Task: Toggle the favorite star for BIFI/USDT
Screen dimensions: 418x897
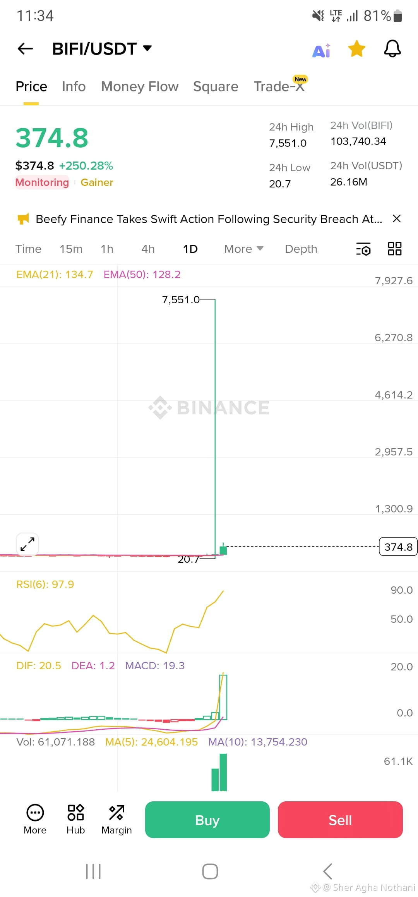Action: click(x=356, y=49)
